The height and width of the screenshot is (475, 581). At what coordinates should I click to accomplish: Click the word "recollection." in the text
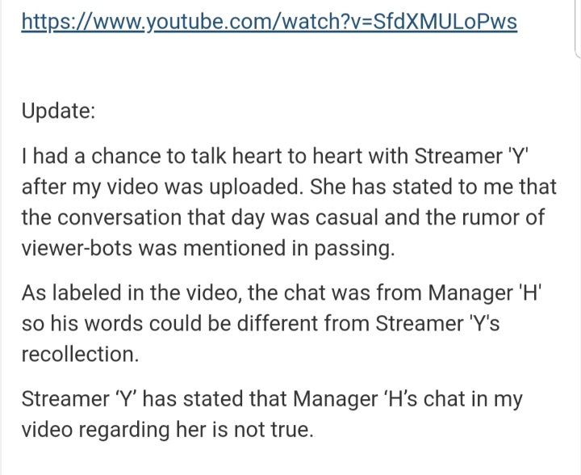(78, 354)
